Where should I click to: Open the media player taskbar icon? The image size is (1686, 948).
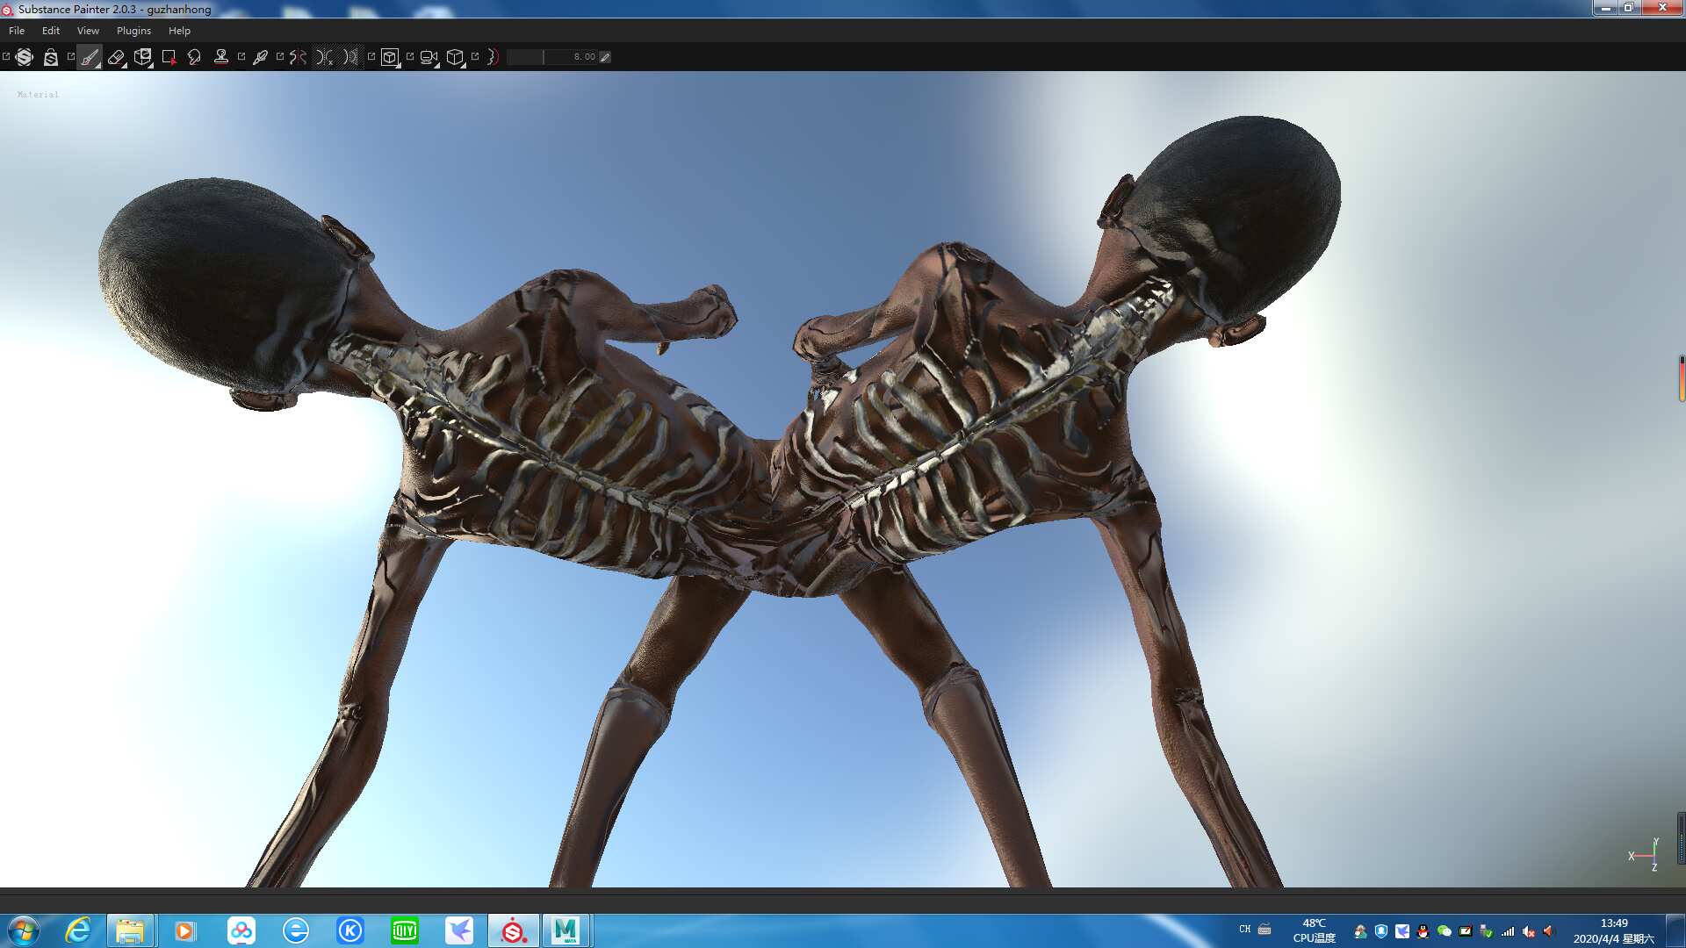184,930
